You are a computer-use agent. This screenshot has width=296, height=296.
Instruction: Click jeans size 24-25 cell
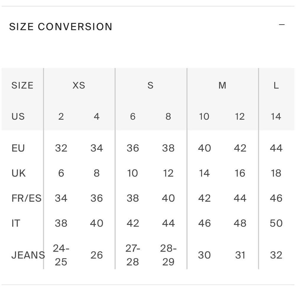coord(61,255)
